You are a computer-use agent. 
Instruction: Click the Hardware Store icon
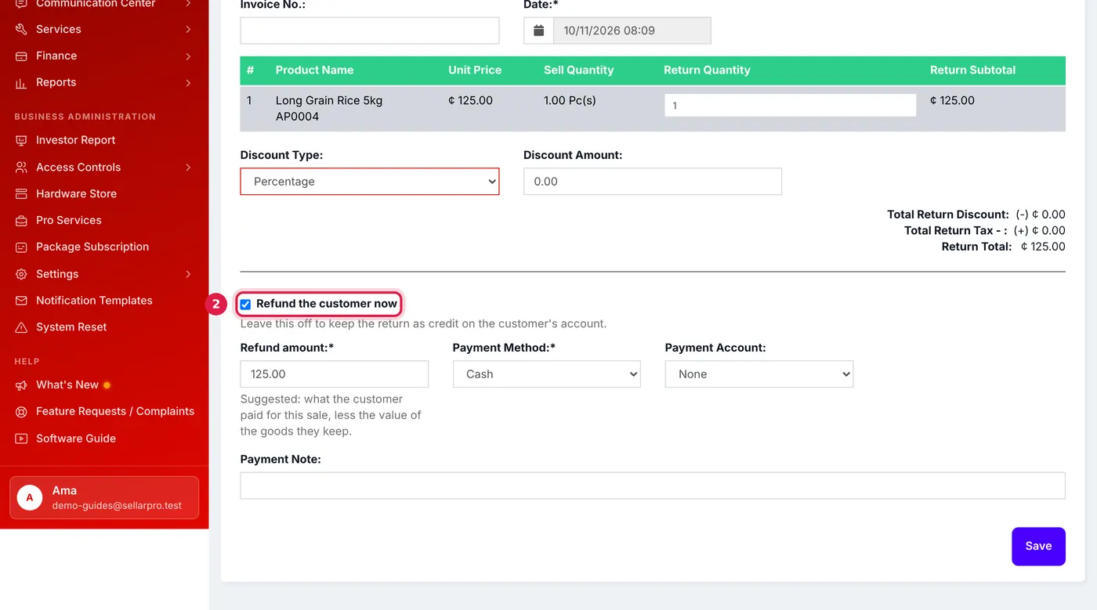pos(21,193)
